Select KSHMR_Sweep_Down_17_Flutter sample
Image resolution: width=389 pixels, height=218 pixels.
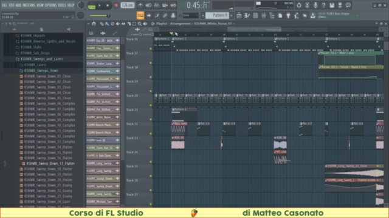pyautogui.click(x=50, y=163)
